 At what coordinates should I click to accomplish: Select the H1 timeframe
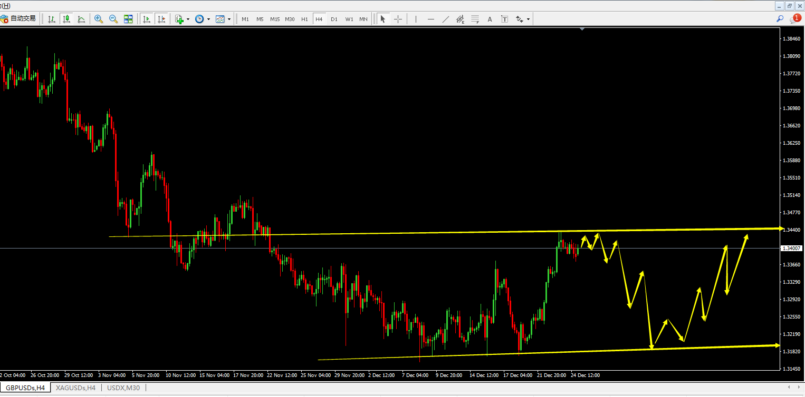point(304,19)
